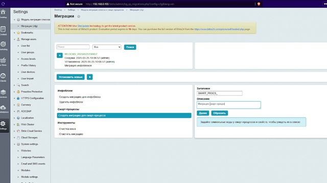The width and height of the screenshot is (327, 183).
Task: Click the Bookmarks star icon in tree
Action: (18, 33)
